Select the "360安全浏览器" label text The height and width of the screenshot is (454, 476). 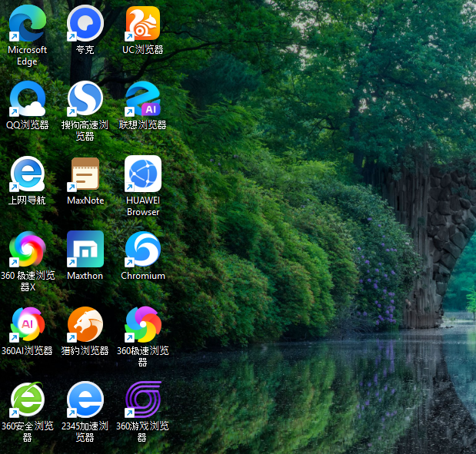click(28, 432)
